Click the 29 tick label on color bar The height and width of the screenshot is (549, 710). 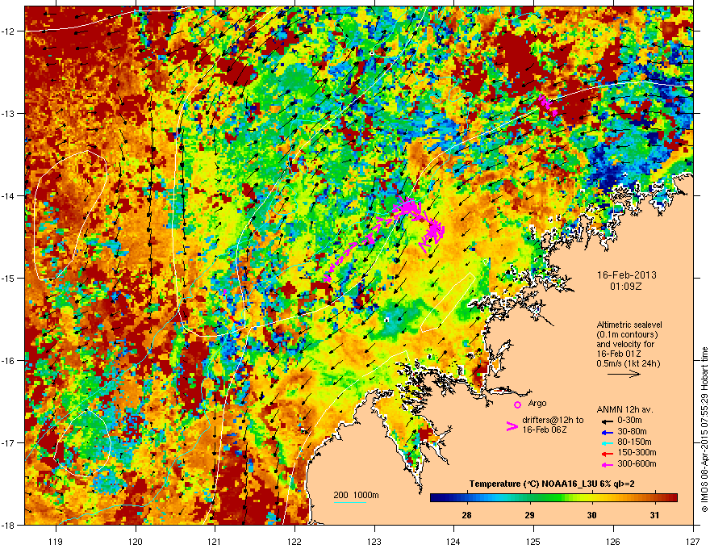coord(529,515)
